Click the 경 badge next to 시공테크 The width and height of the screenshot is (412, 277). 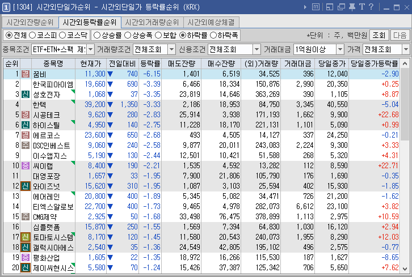point(26,114)
